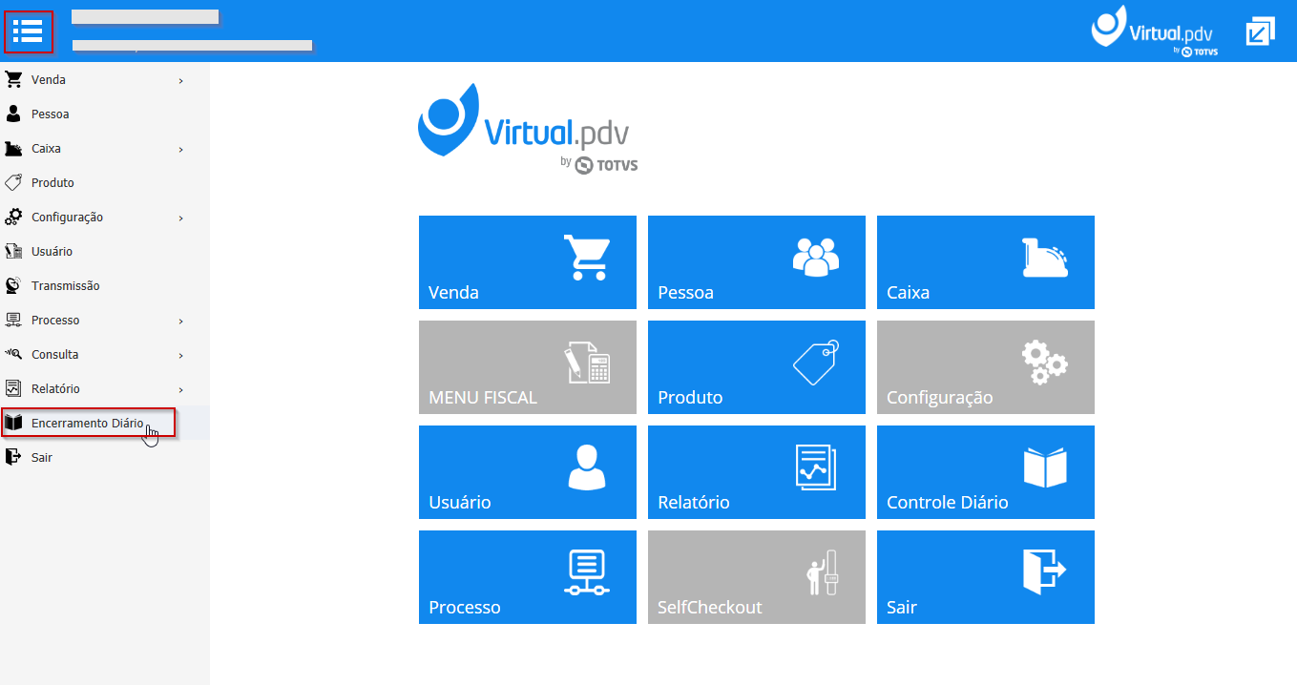Click the Consulta magnifier sidebar icon
The image size is (1297, 685).
13,354
